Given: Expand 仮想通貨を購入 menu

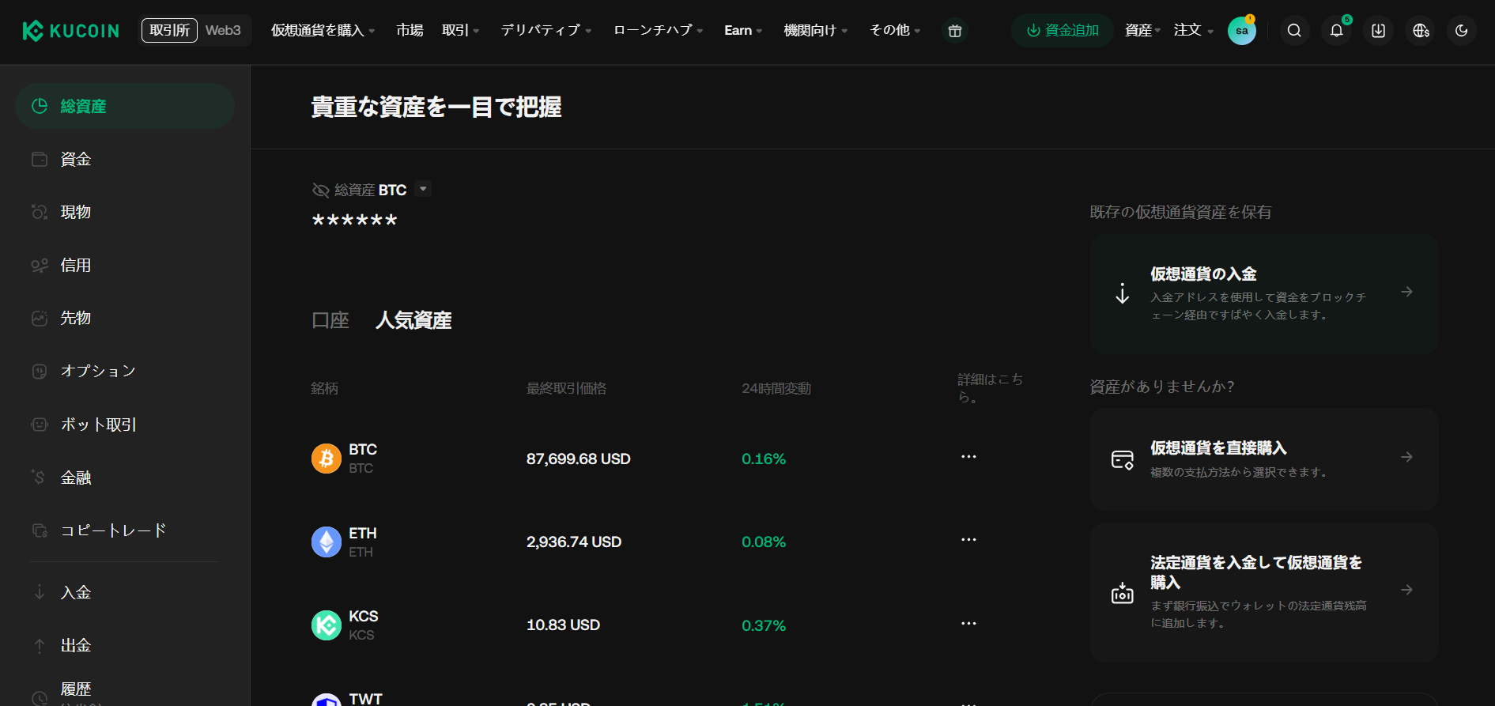Looking at the screenshot, I should 323,30.
